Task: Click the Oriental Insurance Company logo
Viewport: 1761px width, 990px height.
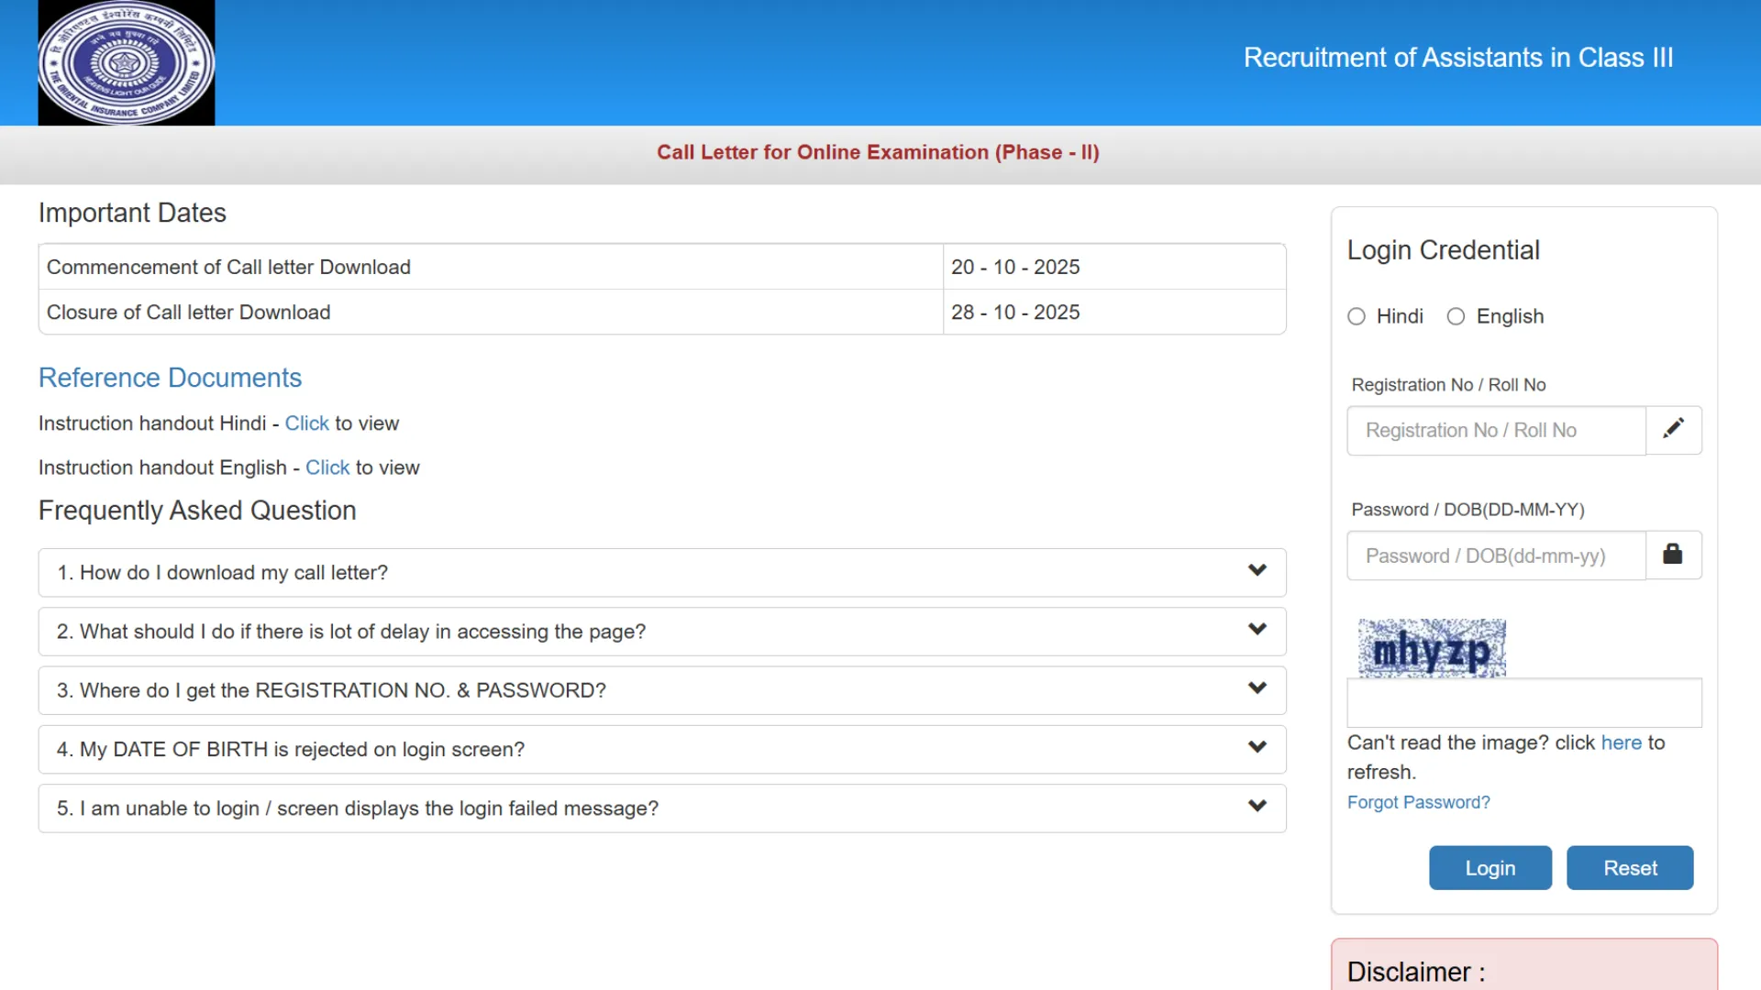Action: [126, 62]
